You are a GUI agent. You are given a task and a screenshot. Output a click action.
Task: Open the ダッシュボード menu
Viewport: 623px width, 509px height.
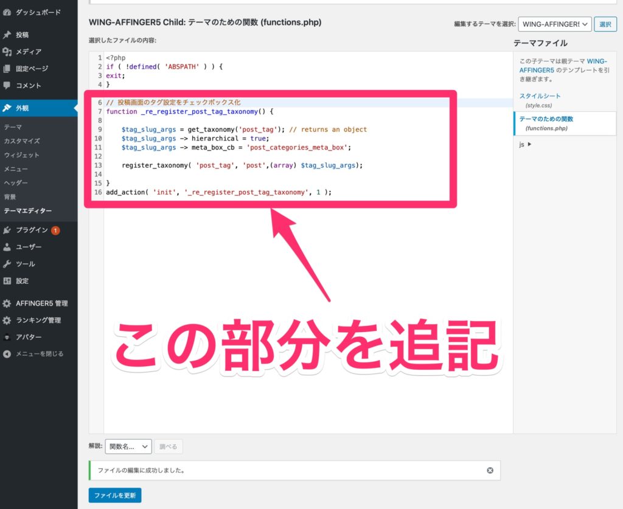39,12
